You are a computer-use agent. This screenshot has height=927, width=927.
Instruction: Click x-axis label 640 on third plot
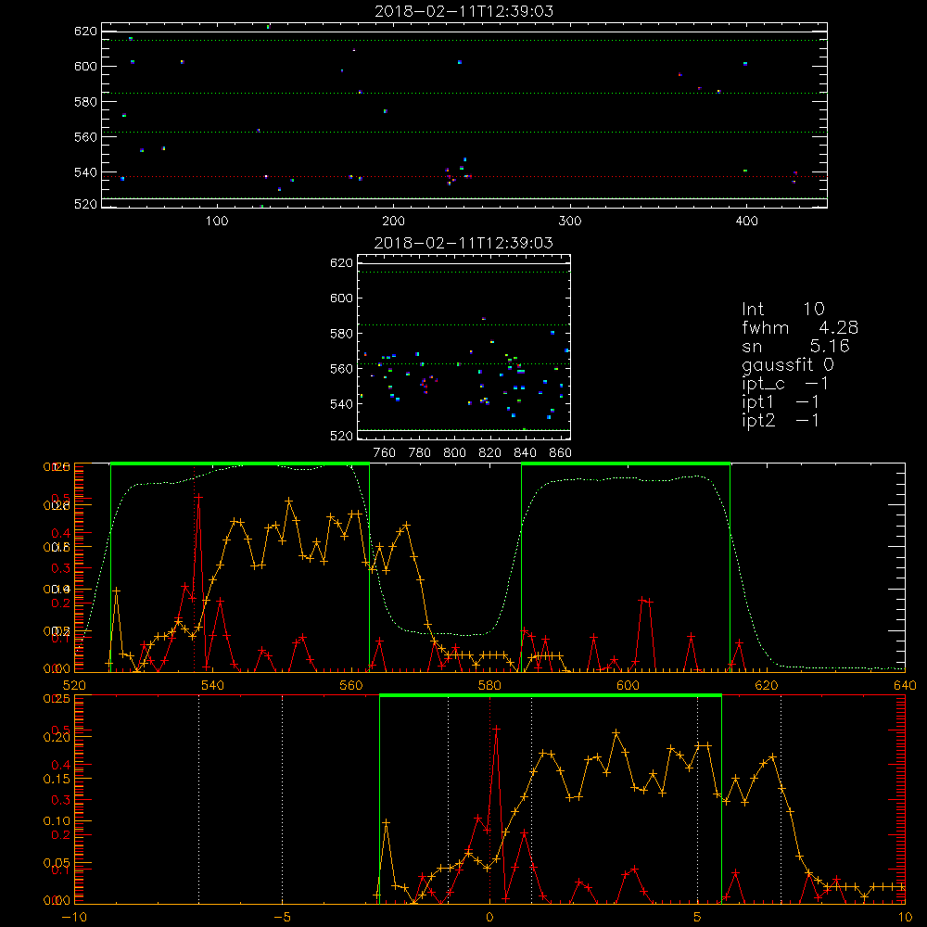coord(905,686)
